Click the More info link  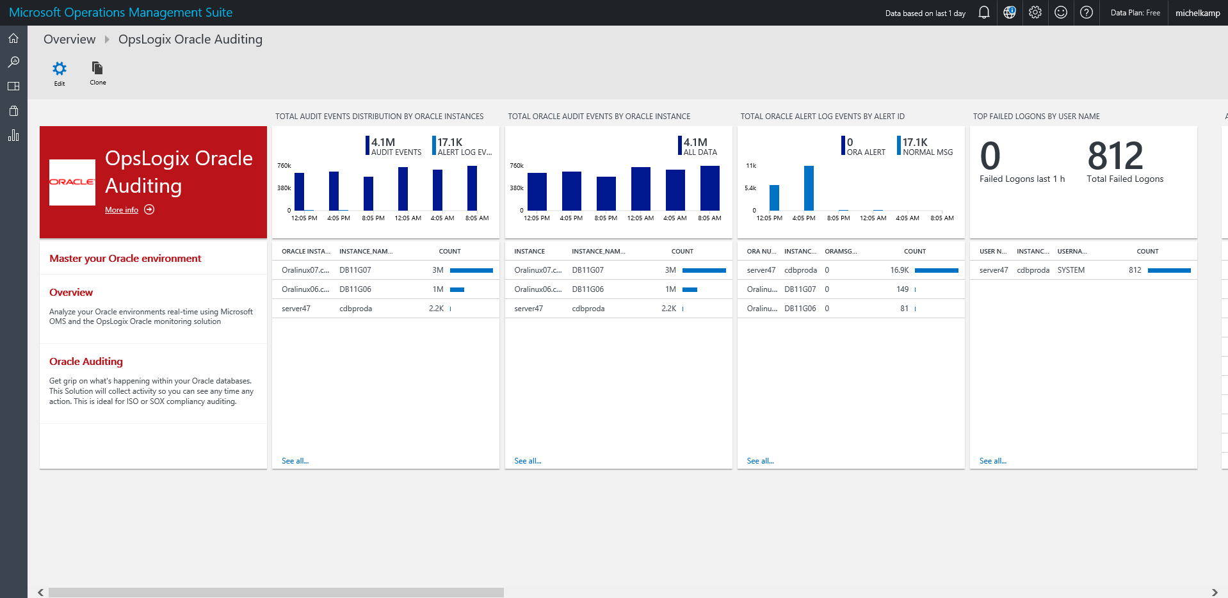[x=122, y=210]
